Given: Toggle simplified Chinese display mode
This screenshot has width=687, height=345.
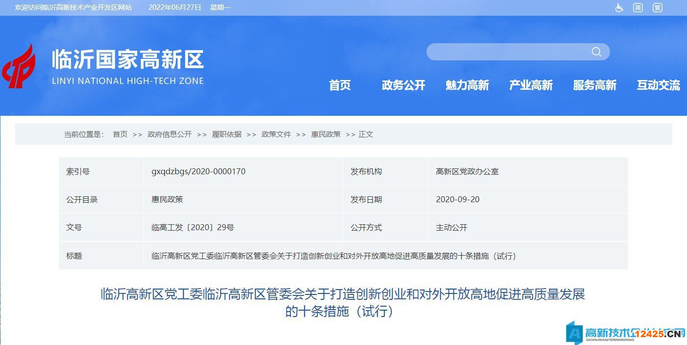Looking at the screenshot, I should click(637, 7).
